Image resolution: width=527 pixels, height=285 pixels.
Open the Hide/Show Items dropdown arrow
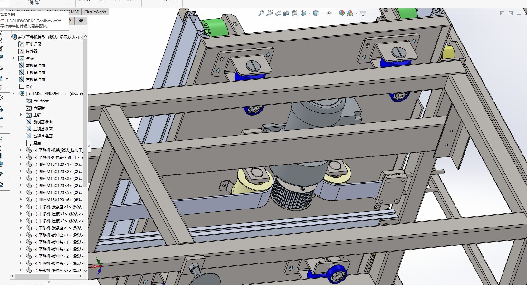(335, 13)
